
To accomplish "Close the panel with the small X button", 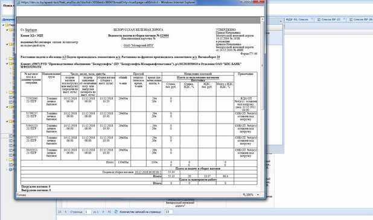I will coord(281,21).
